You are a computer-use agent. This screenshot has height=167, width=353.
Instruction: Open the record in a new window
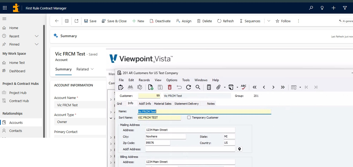pyautogui.click(x=76, y=21)
